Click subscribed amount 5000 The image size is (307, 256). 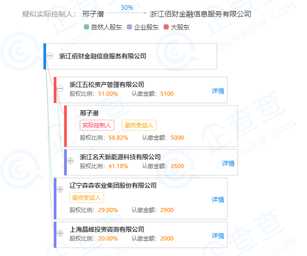pos(178,138)
